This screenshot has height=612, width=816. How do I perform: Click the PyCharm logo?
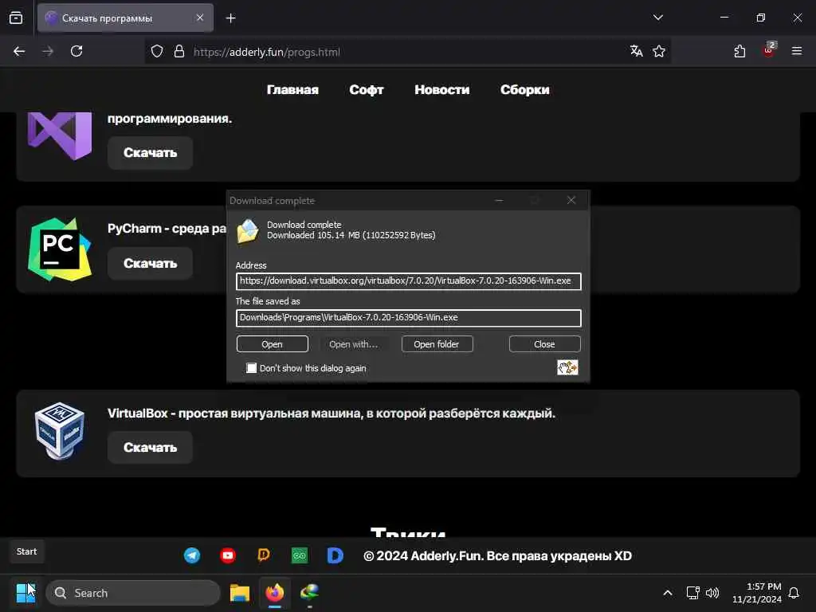(x=60, y=249)
